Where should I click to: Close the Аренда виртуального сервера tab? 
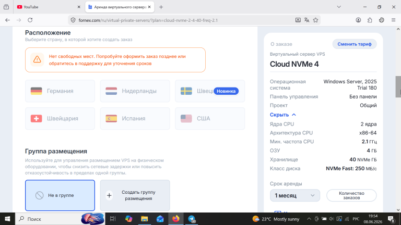pyautogui.click(x=149, y=7)
